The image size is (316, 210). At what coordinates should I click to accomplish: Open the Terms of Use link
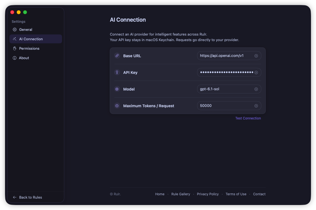[236, 194]
